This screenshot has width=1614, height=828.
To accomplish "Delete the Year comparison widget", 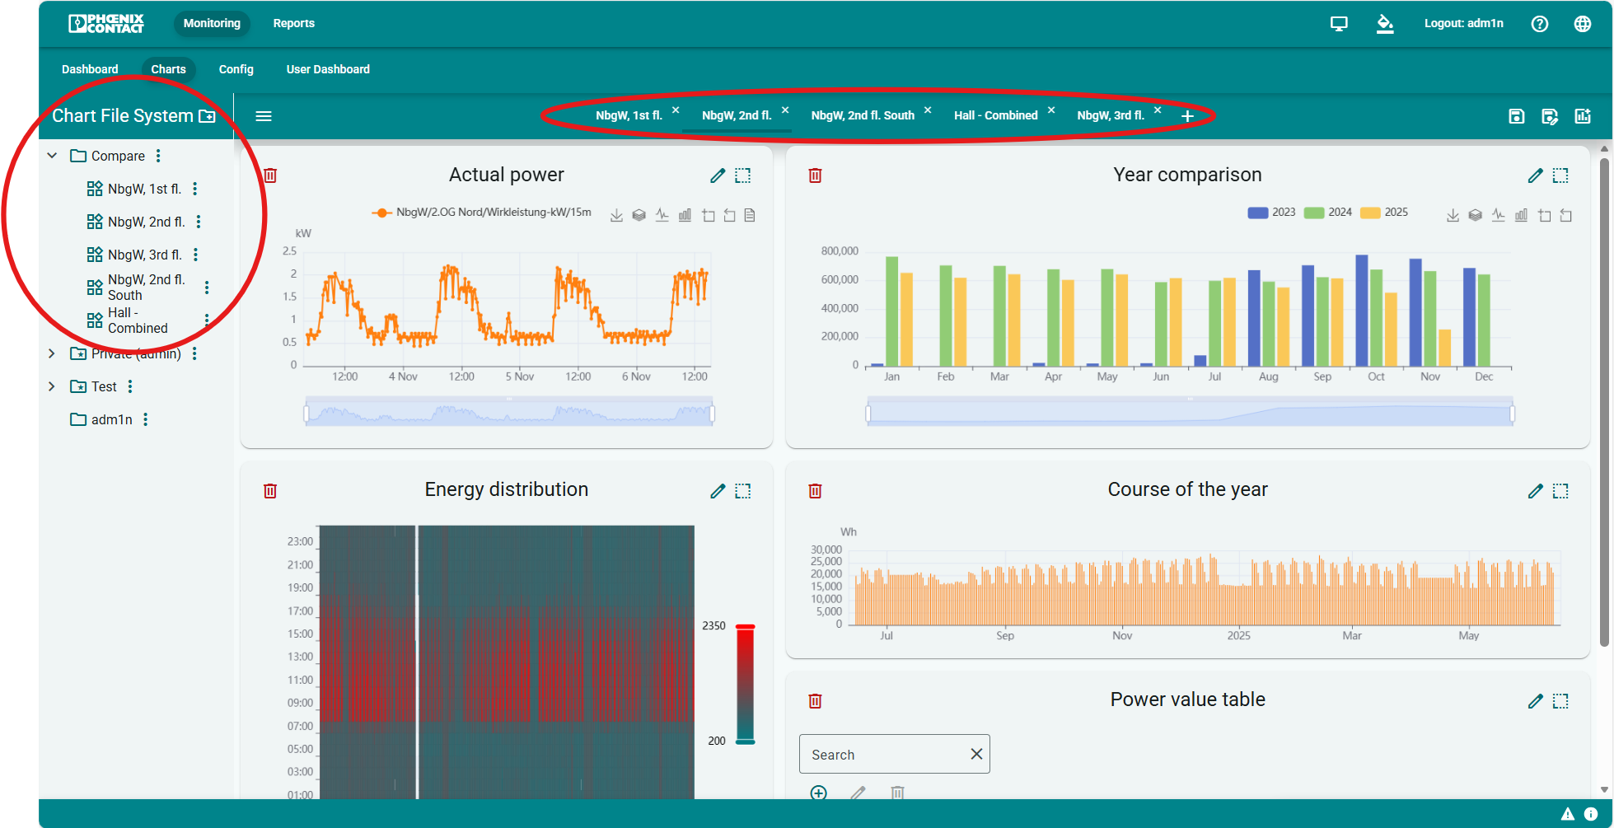I will pyautogui.click(x=816, y=175).
